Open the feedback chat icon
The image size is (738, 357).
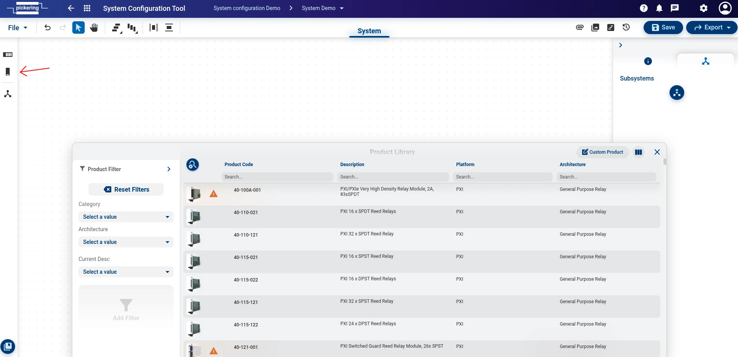pos(675,8)
